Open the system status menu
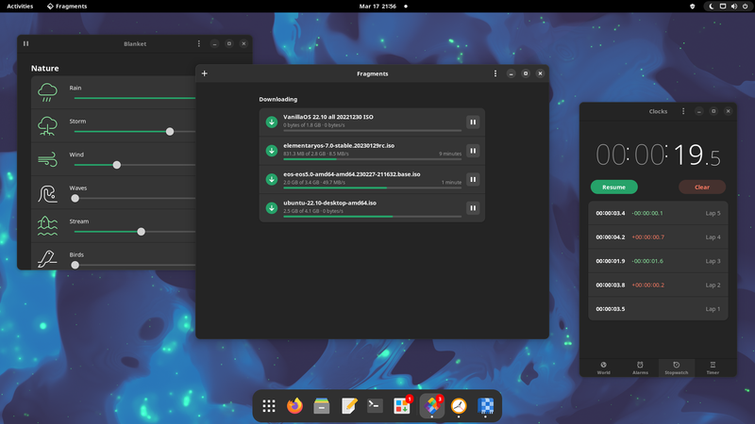Image resolution: width=755 pixels, height=424 pixels. pos(728,7)
